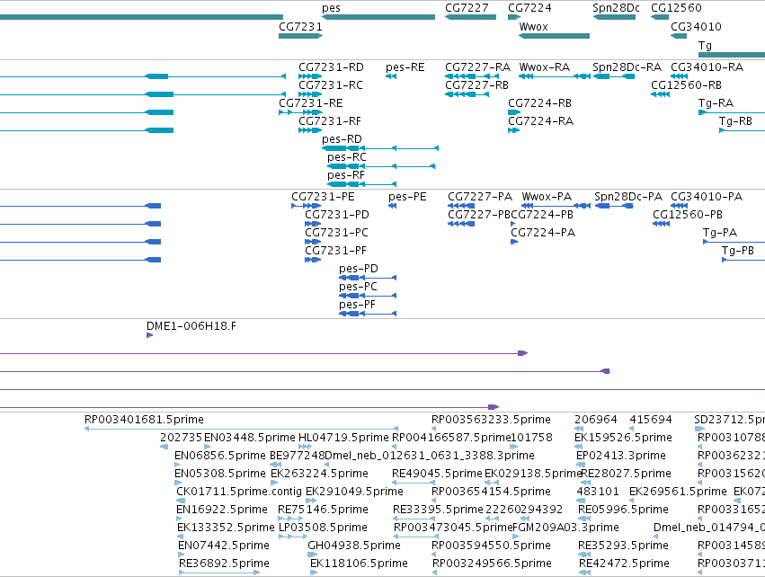Select protein CG7231-PF
This screenshot has width=765, height=577.
(x=313, y=260)
